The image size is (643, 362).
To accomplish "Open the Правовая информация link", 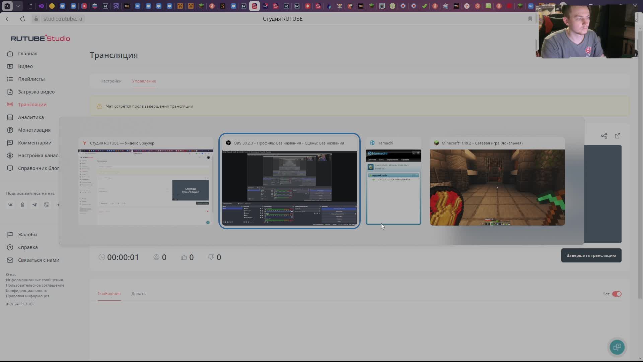I will click(x=27, y=296).
